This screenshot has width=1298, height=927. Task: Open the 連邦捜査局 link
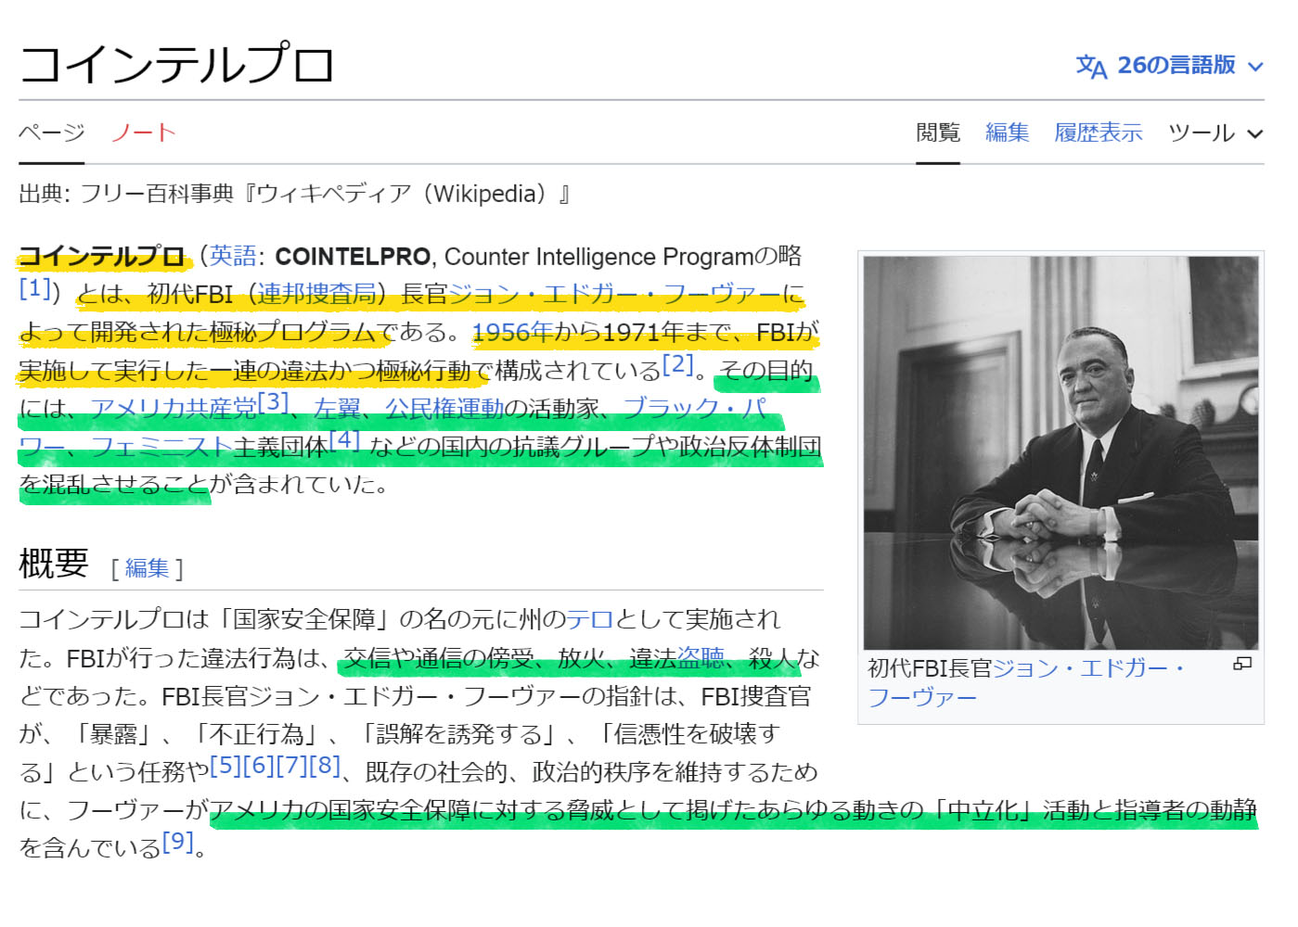pos(316,294)
